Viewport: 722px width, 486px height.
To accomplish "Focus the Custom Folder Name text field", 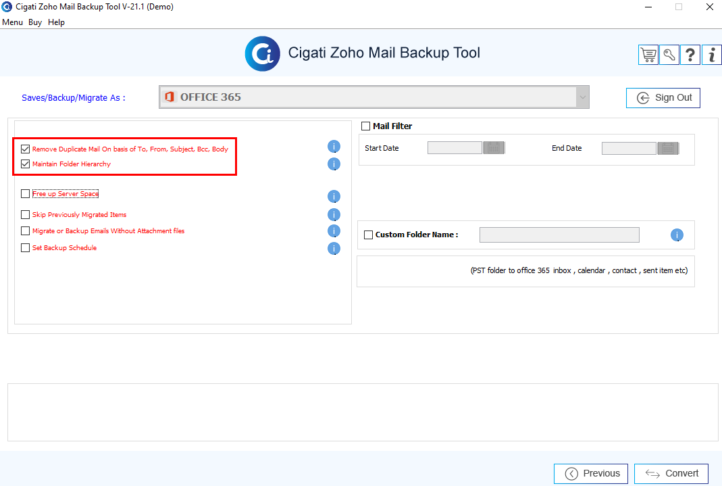I will pyautogui.click(x=559, y=235).
